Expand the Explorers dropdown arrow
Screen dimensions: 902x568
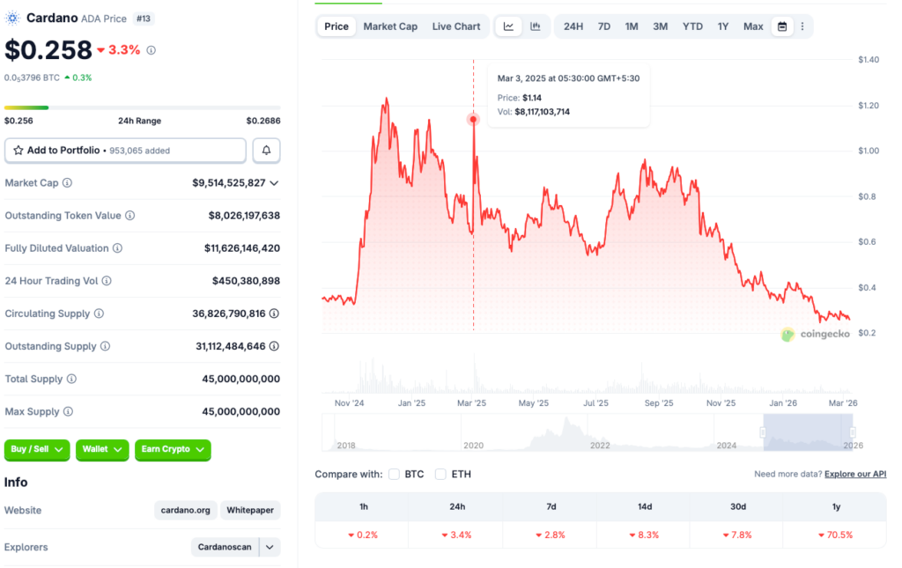(x=270, y=547)
